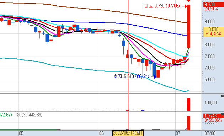Click the 05 month marker on the time axis

(21, 133)
